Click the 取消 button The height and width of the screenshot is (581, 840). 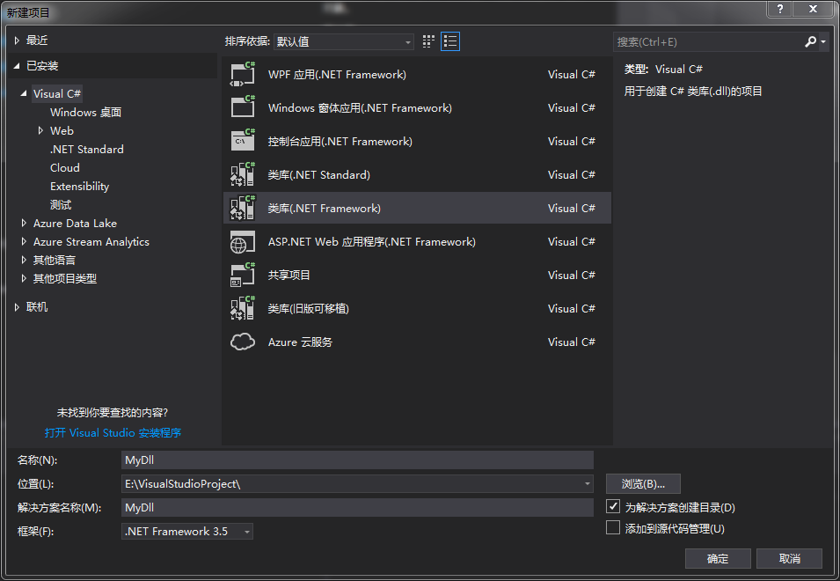(789, 558)
